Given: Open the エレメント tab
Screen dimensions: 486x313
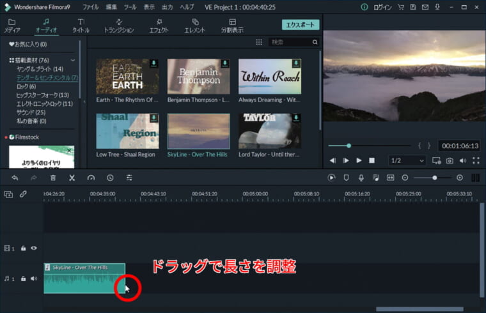Looking at the screenshot, I should coord(194,26).
